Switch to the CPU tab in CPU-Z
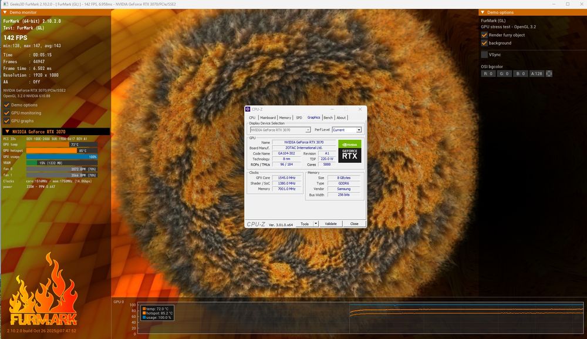The width and height of the screenshot is (587, 339). (x=252, y=118)
